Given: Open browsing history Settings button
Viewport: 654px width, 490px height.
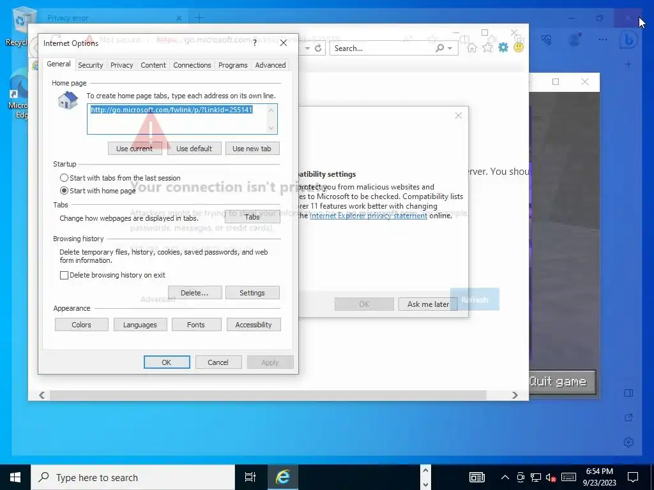Looking at the screenshot, I should pos(252,292).
